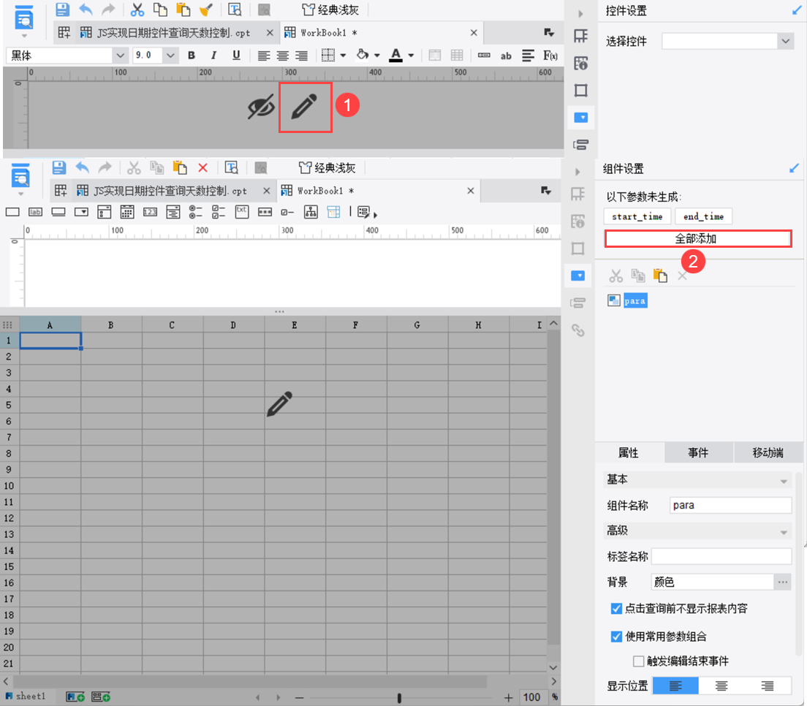Open the fill color dropdown arrow
Image resolution: width=807 pixels, height=706 pixels.
(x=376, y=56)
